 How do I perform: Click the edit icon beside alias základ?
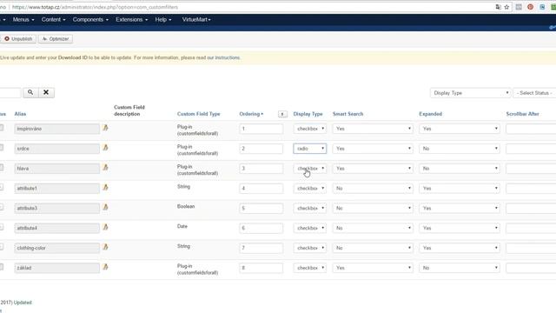[105, 267]
